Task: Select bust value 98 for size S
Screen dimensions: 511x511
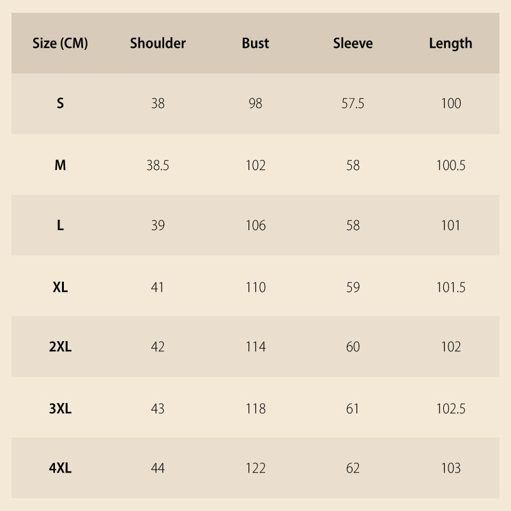Action: (x=256, y=103)
